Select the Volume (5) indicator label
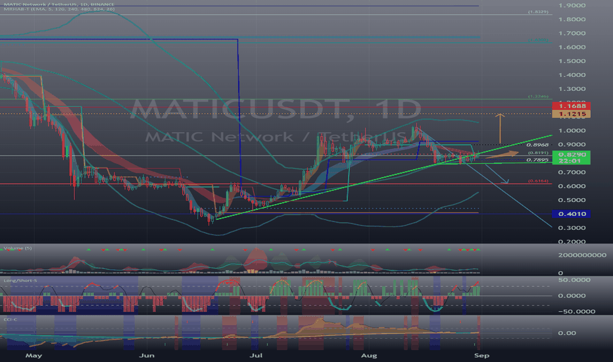613x362 pixels. click(x=18, y=248)
